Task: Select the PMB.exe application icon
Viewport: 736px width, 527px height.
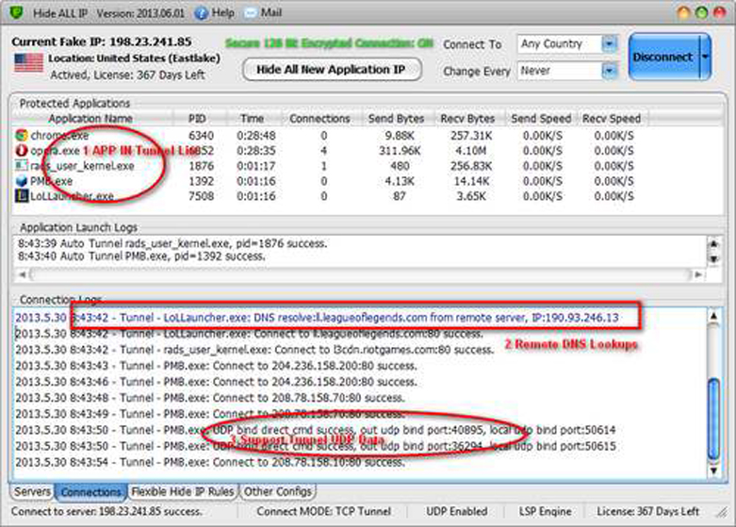Action: (x=21, y=181)
